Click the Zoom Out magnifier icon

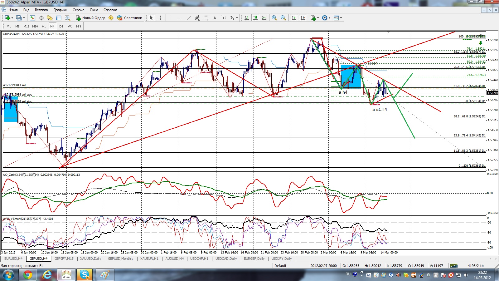point(283,18)
